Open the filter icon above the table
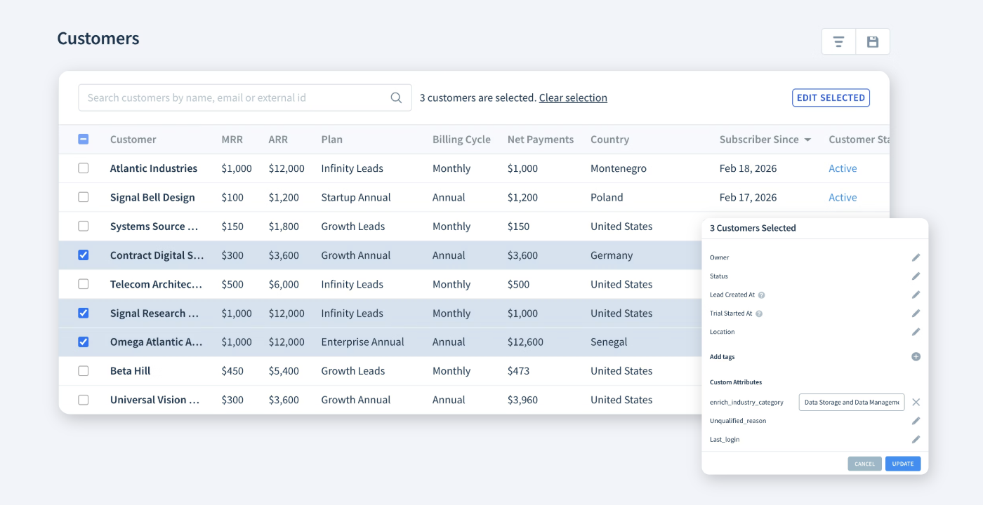983x505 pixels. pos(838,41)
